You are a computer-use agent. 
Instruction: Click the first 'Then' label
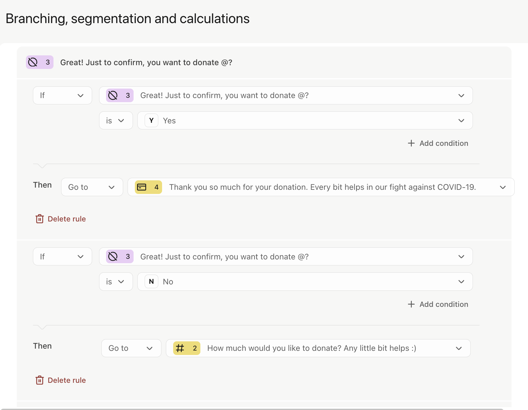pyautogui.click(x=42, y=185)
